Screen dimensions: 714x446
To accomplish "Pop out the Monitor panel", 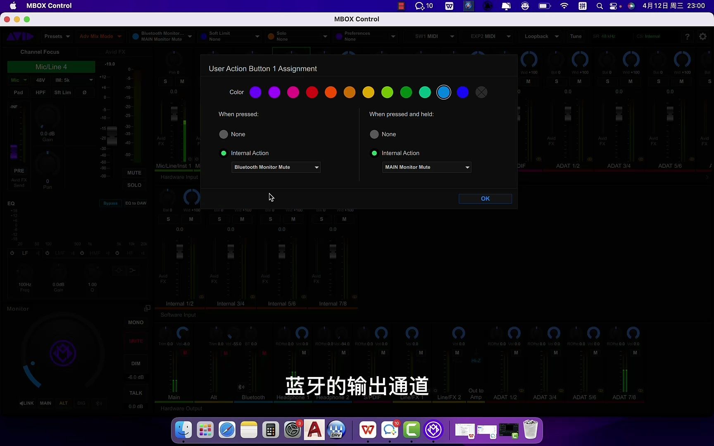I will tap(147, 308).
